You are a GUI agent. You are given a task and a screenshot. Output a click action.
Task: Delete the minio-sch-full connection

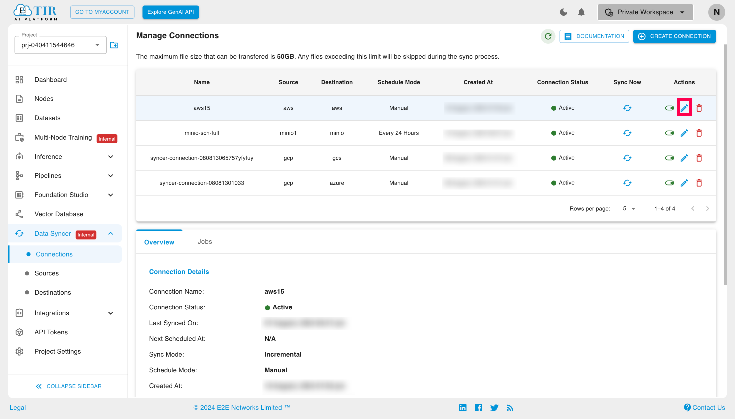tap(699, 133)
